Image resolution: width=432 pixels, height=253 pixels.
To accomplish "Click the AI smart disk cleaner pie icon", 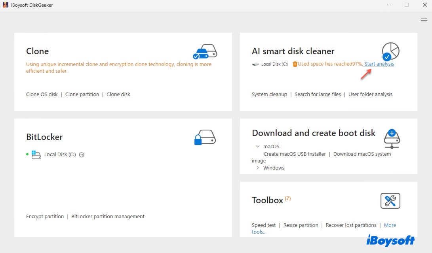I will click(390, 51).
